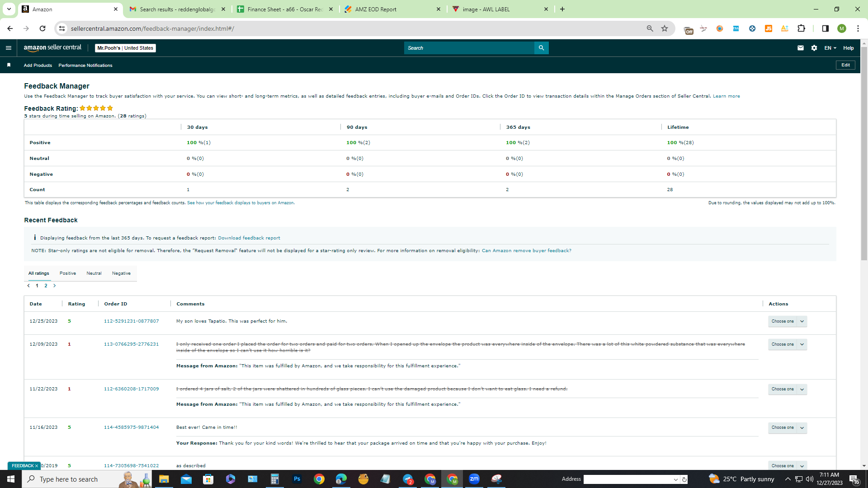Switch to the image - AWL LABEL tab
The width and height of the screenshot is (868, 488).
point(500,9)
